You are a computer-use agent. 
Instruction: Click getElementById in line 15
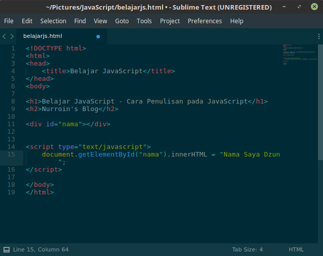[x=106, y=155]
